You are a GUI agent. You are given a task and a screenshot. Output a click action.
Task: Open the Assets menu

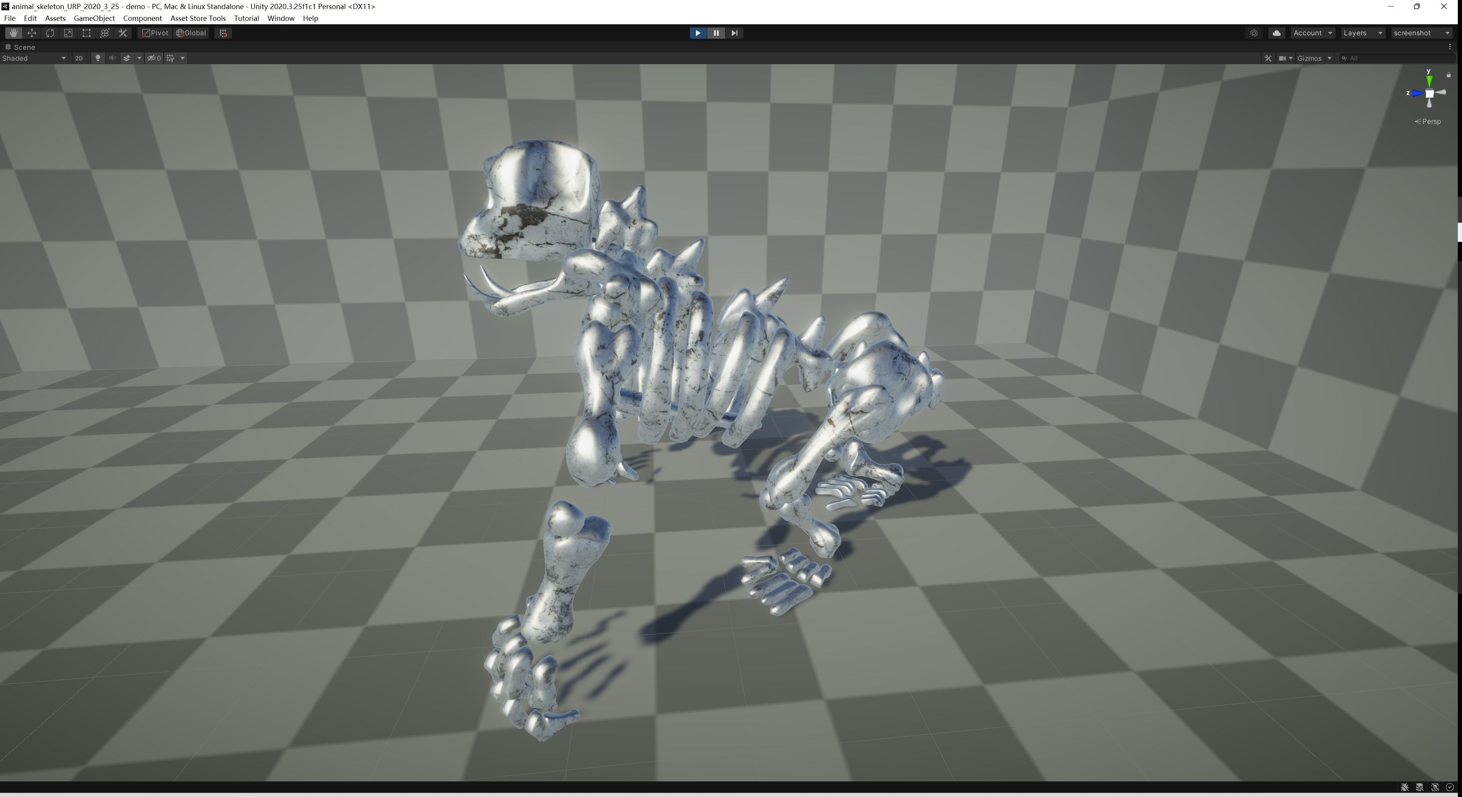[x=55, y=18]
